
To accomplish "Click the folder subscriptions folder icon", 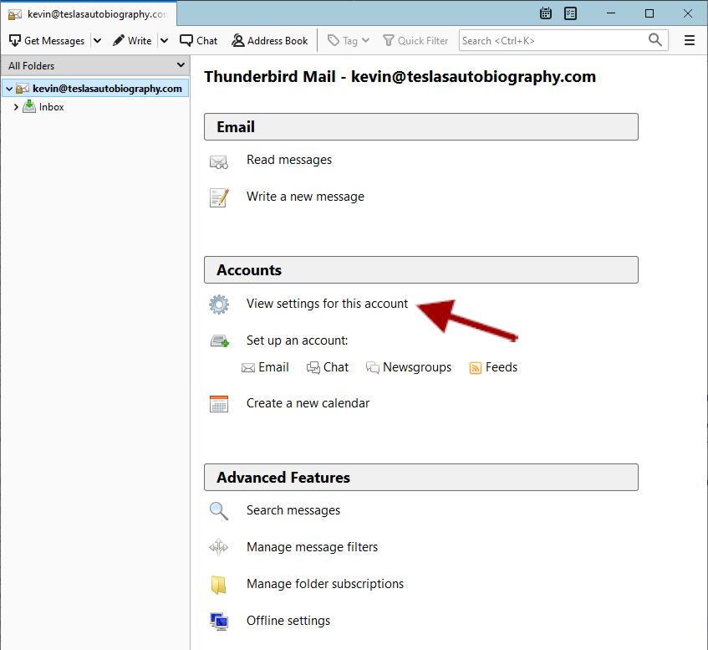I will [x=218, y=585].
